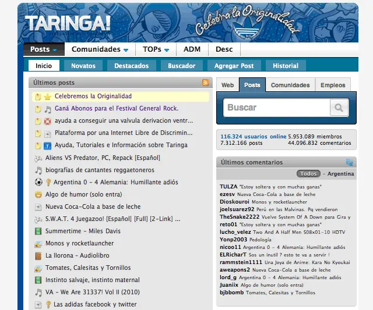The width and height of the screenshot is (373, 310).
Task: Focus the Buscar search field
Action: pyautogui.click(x=276, y=108)
